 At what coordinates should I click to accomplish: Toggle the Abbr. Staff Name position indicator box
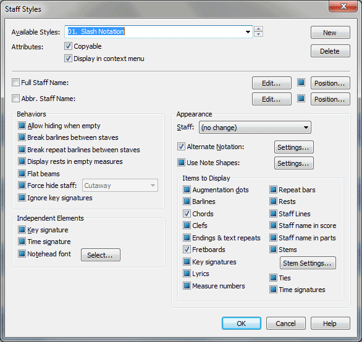[301, 99]
